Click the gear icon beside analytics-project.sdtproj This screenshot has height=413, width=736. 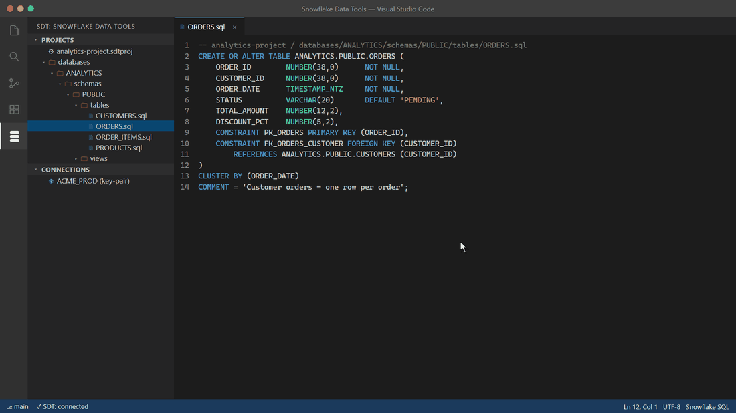51,51
